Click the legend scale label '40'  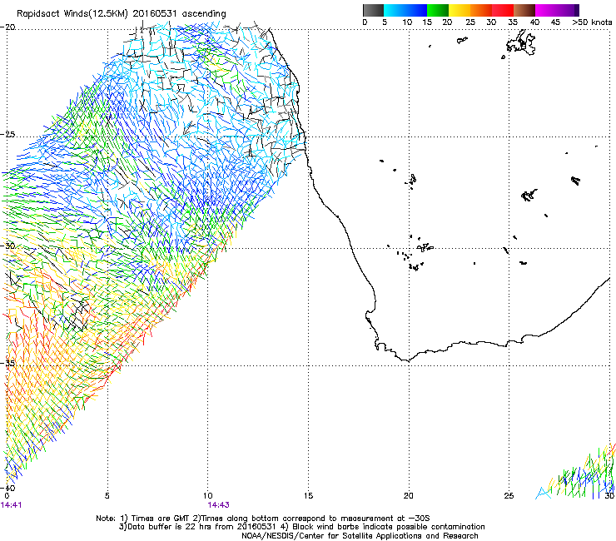(x=534, y=22)
